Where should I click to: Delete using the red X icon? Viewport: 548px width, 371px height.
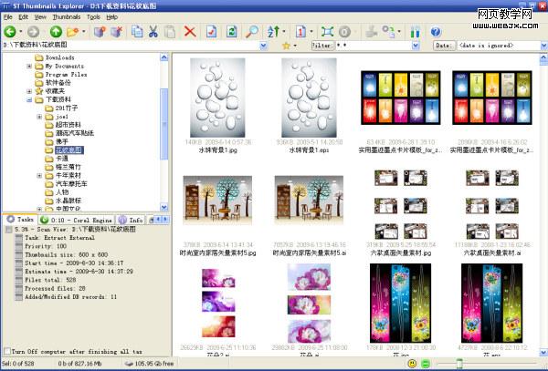coord(190,32)
